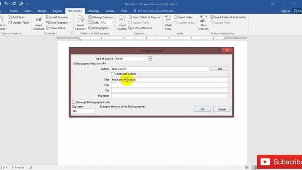Screen dimensions: 302x170
Task: Click Insert Table of Authorities
Action: click(228, 17)
